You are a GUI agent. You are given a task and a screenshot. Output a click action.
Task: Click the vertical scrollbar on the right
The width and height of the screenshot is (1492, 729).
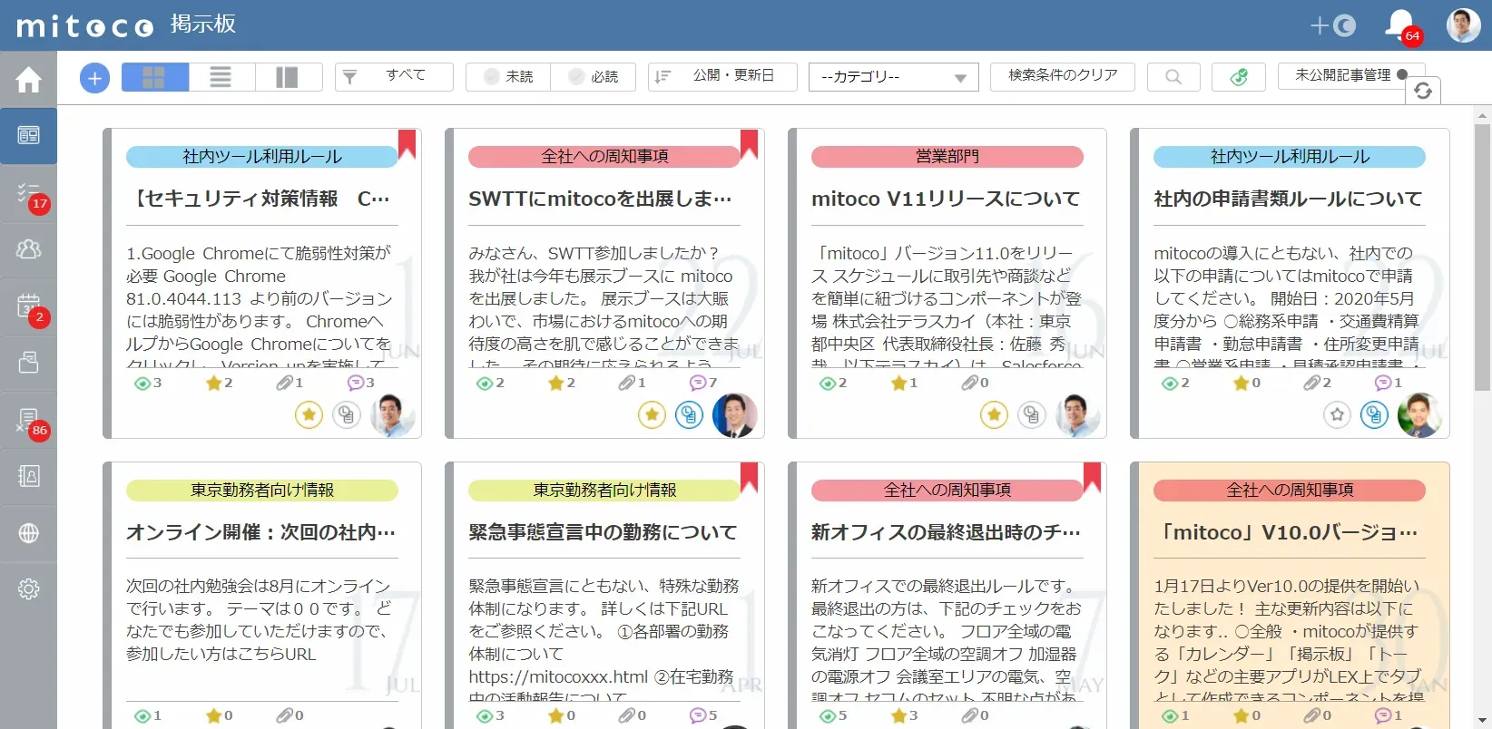pos(1483,258)
